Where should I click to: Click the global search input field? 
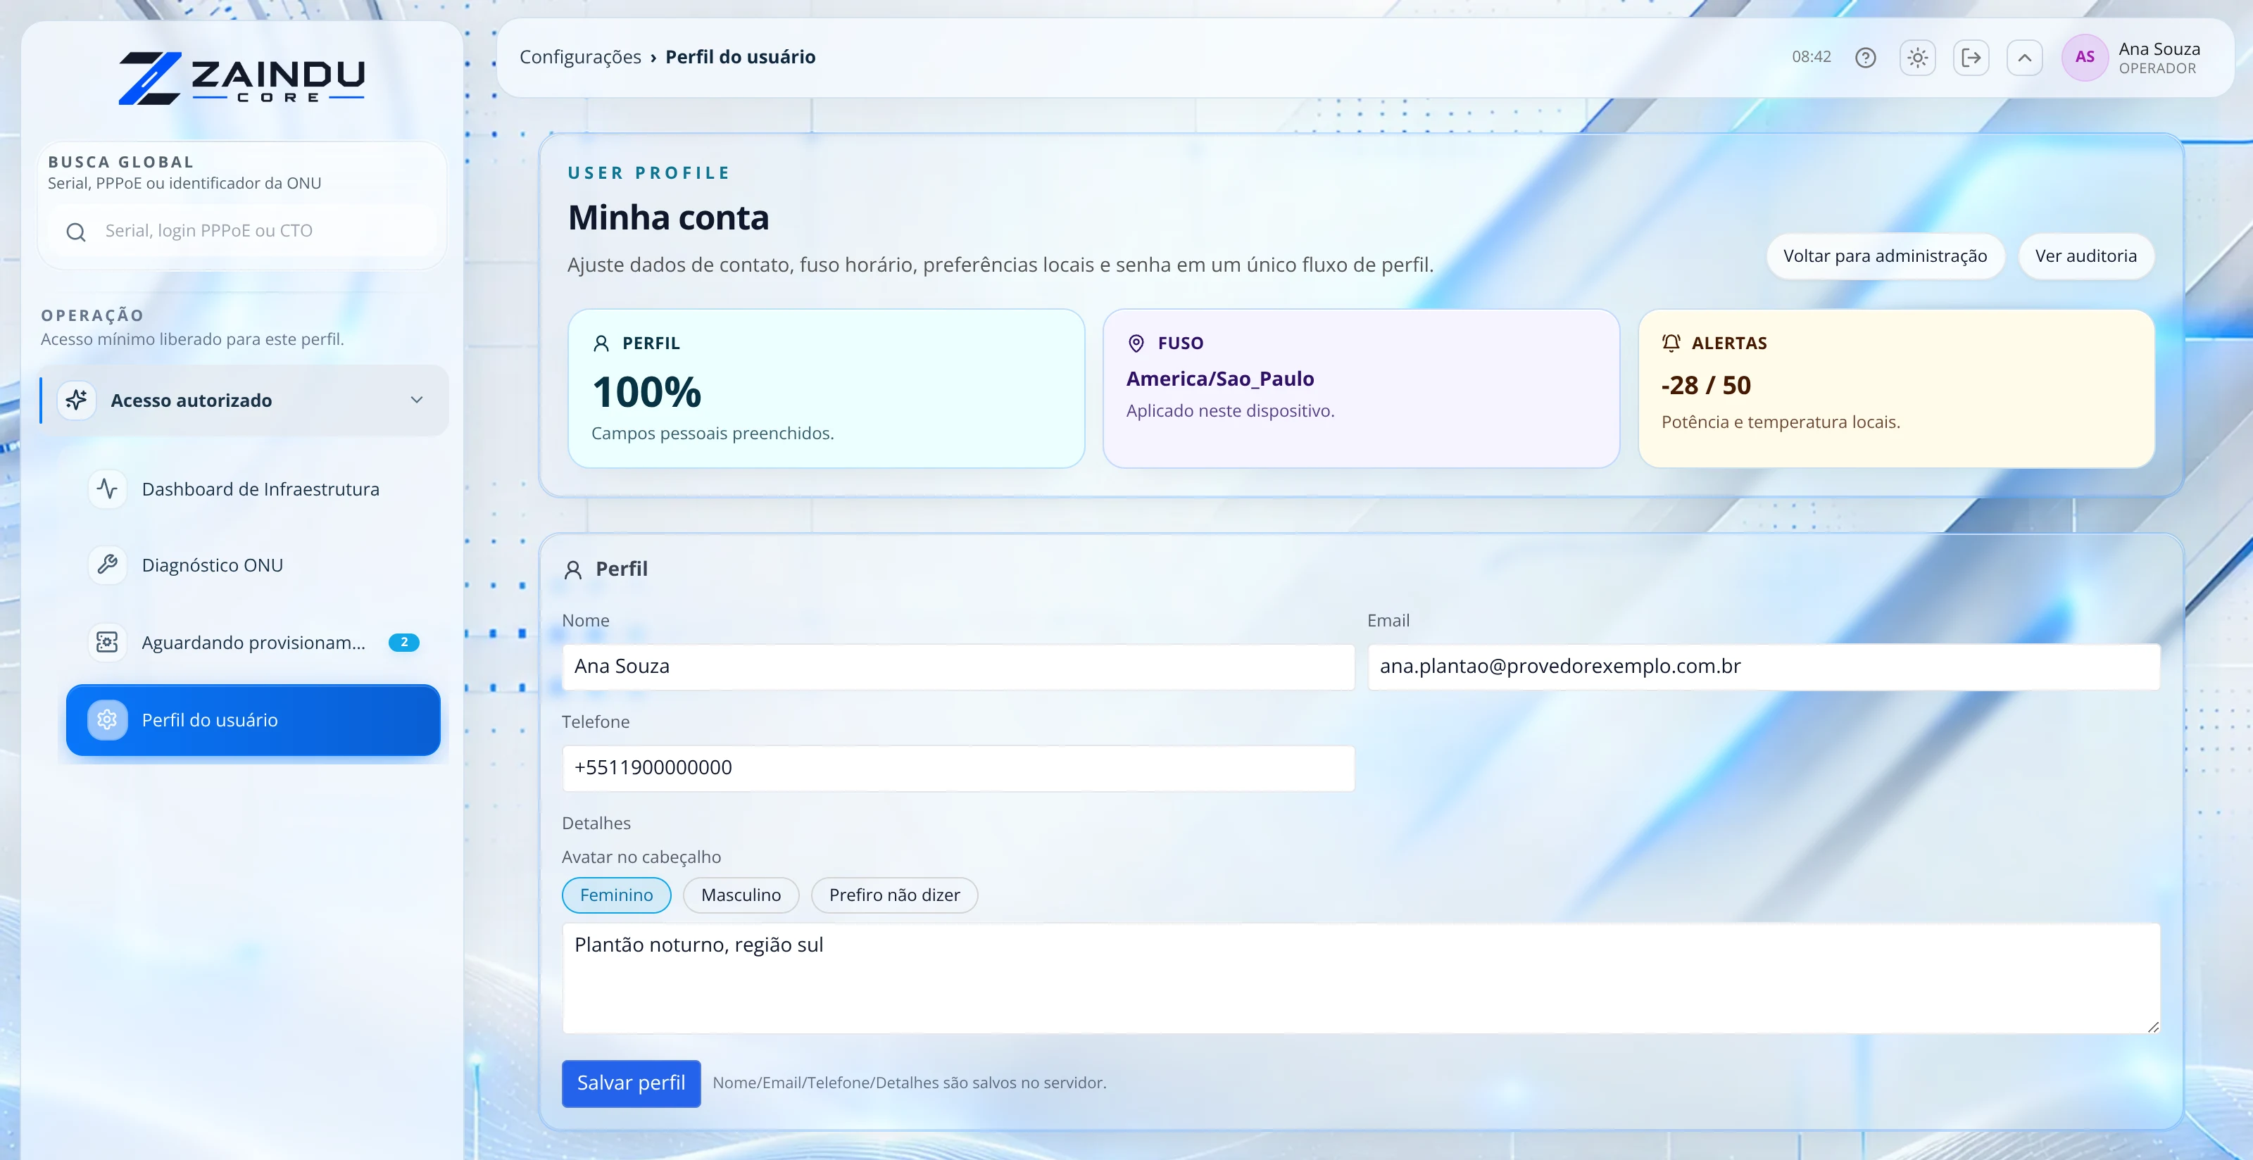[x=242, y=231]
